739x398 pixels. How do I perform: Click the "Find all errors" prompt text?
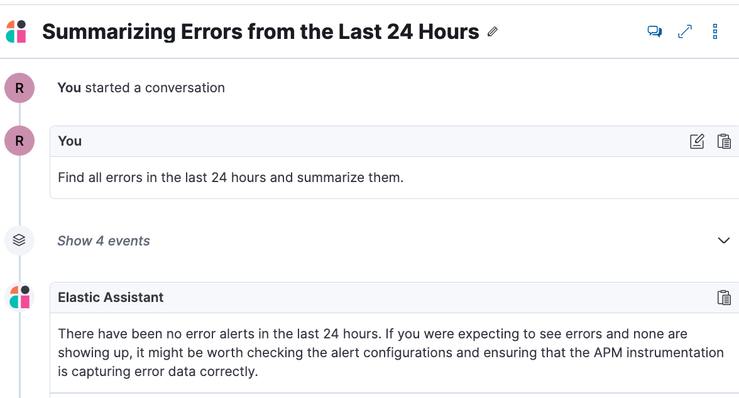[231, 178]
